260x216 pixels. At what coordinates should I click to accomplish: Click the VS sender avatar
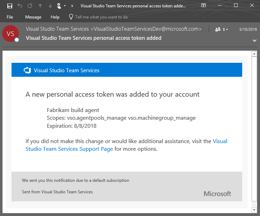click(10, 34)
